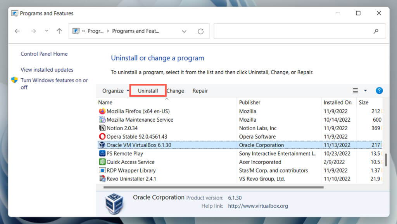Image resolution: width=397 pixels, height=224 pixels.
Task: Select Oracle VM VirtualBox 6.1.30 entry
Action: coord(139,145)
